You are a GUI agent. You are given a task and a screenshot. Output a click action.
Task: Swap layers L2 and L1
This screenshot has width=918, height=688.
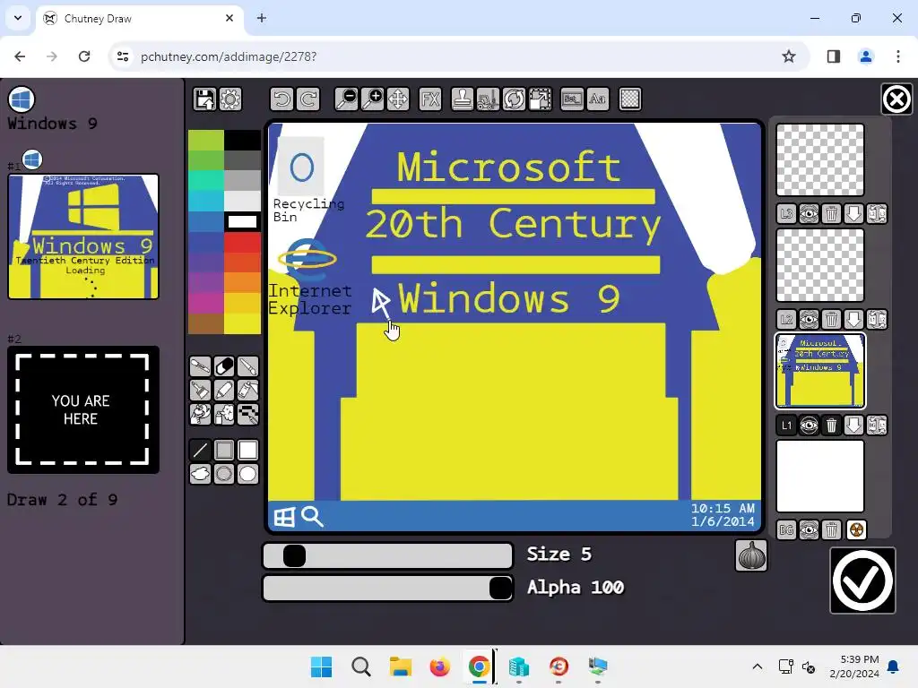[877, 320]
